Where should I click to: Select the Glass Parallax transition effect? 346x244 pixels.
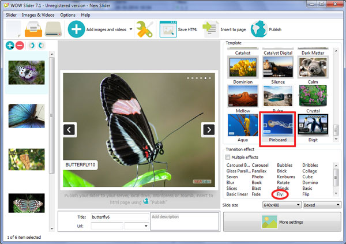coord(239,171)
